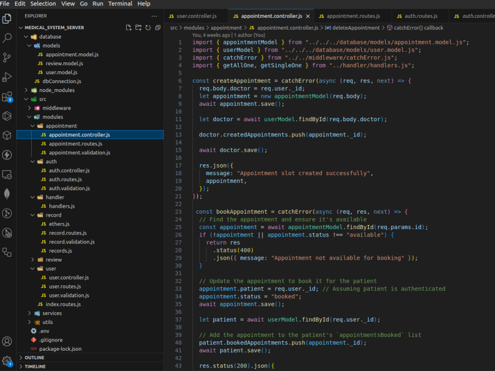The width and height of the screenshot is (495, 371).
Task: Open auth.controller.js in explorer
Action: click(69, 170)
